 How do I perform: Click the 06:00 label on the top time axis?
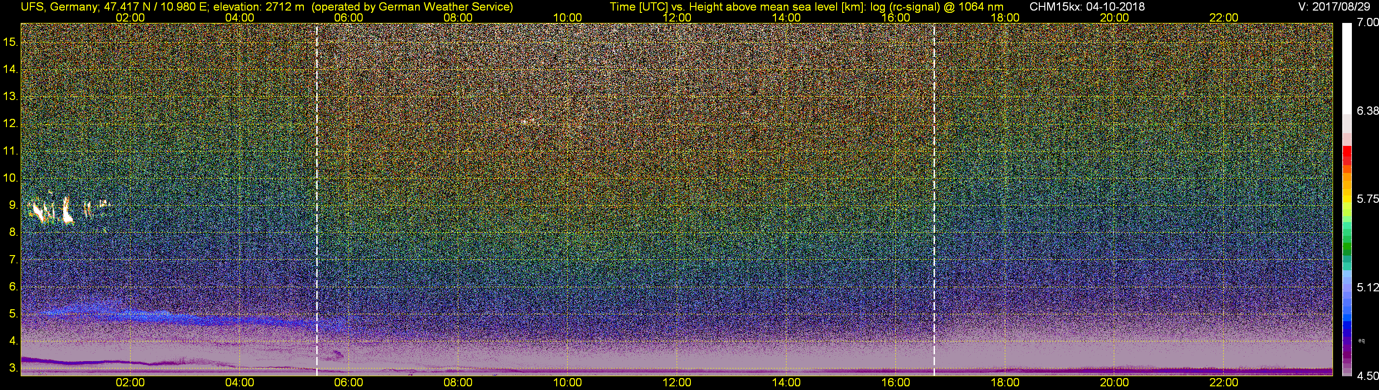[348, 17]
